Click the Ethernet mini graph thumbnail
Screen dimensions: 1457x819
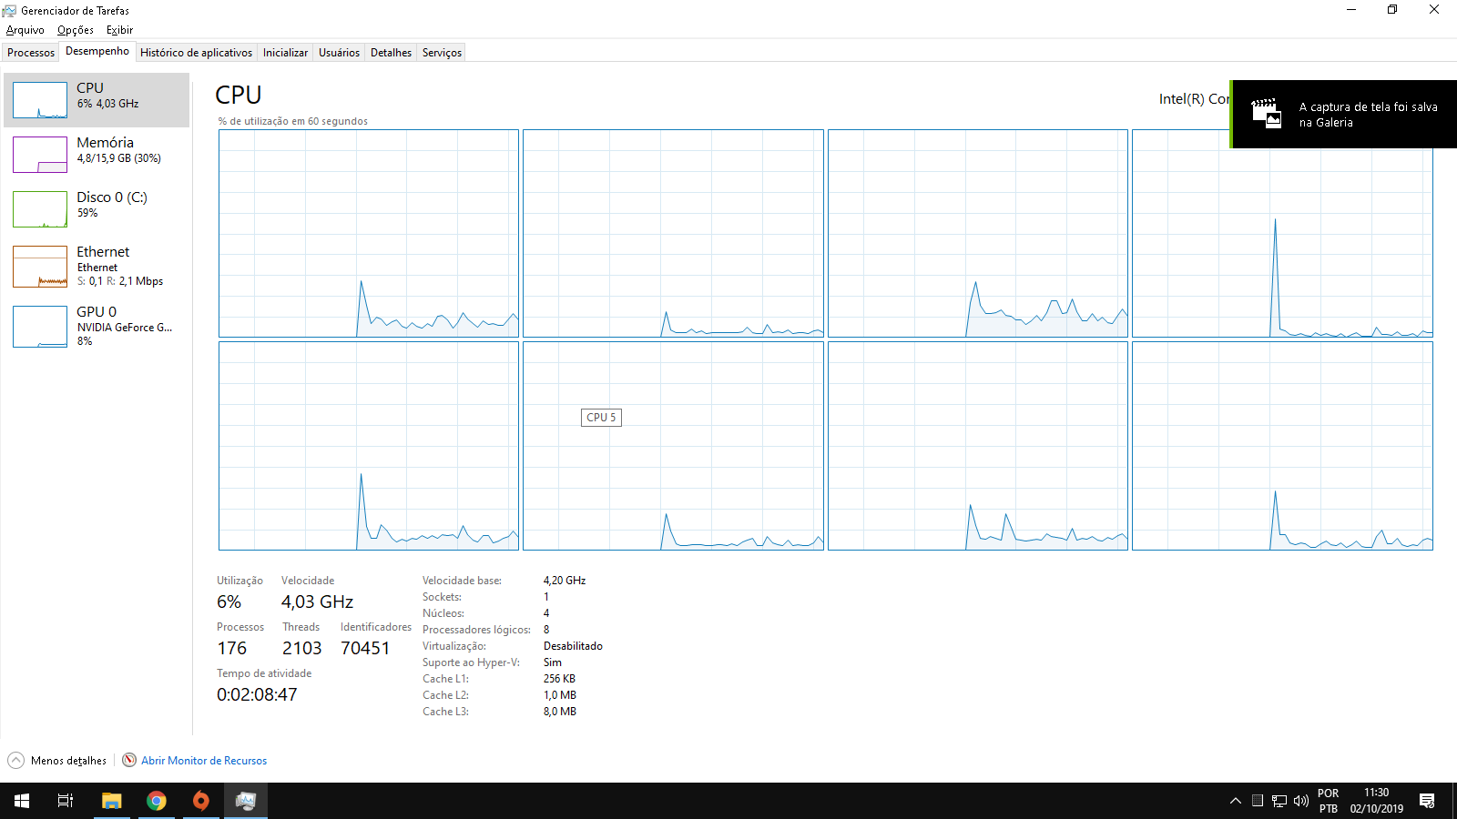[40, 267]
